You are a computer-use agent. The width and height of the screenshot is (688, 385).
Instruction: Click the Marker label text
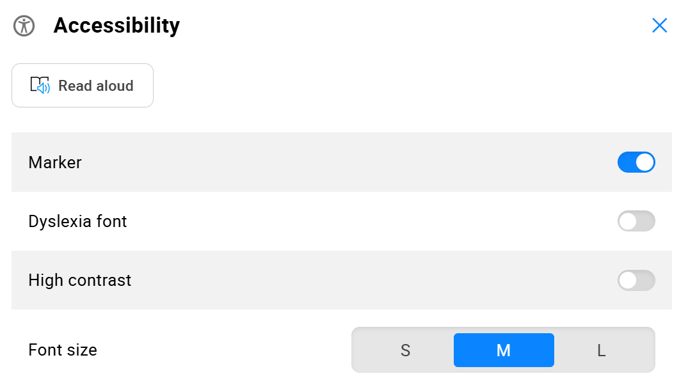click(55, 162)
